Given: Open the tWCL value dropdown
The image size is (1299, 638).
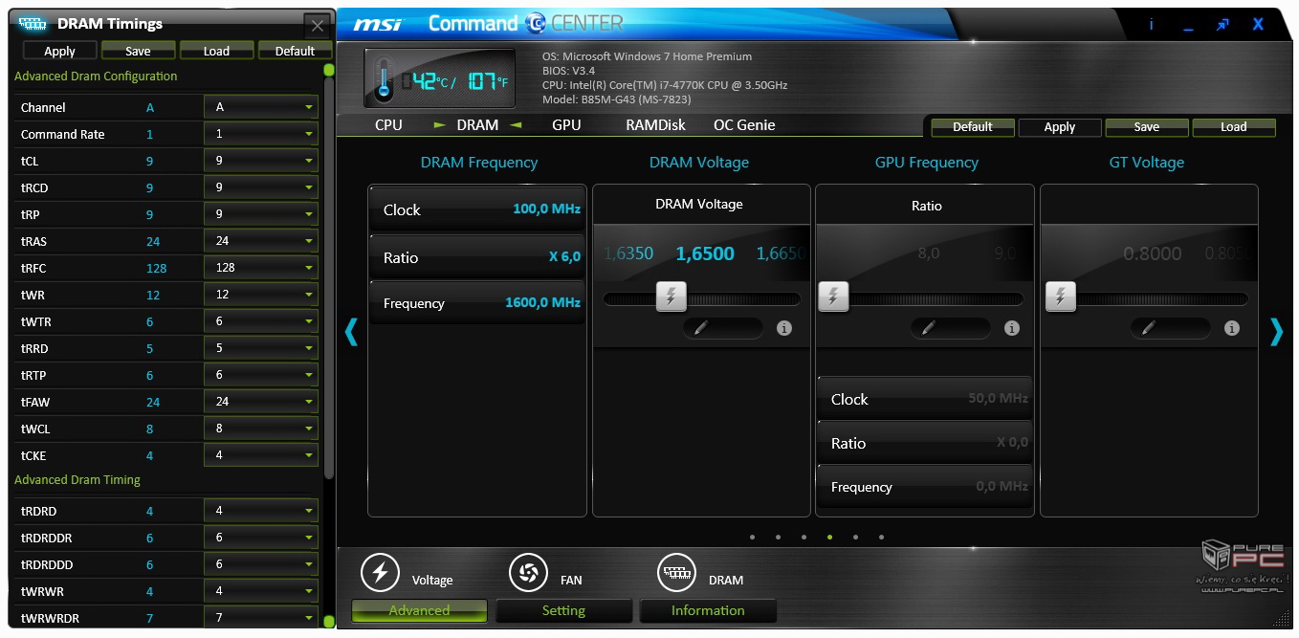Looking at the screenshot, I should click(x=261, y=429).
